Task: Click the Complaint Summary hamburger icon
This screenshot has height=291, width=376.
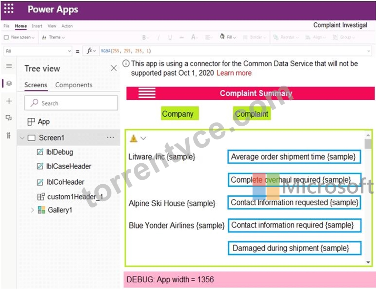Action: [147, 93]
